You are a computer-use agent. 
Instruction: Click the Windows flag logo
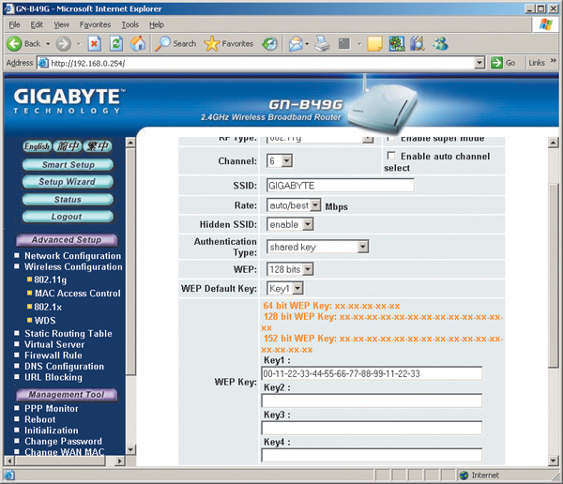tap(546, 24)
